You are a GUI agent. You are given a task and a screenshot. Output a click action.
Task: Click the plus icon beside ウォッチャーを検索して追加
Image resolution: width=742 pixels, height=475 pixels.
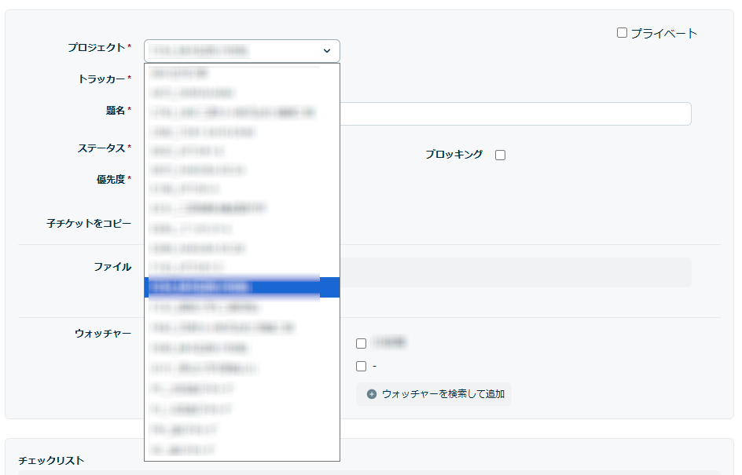tap(372, 394)
